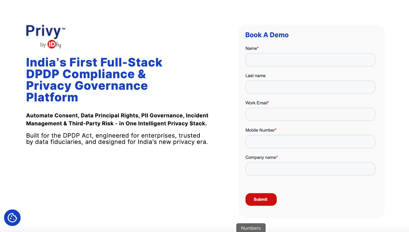Select the Company name input
Image resolution: width=409 pixels, height=232 pixels.
310,169
